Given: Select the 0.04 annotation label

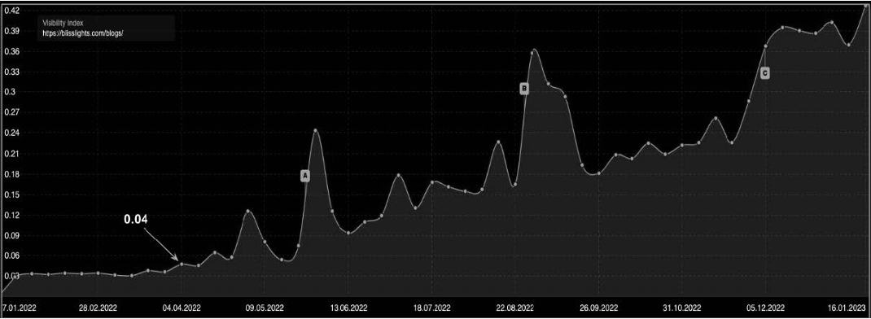Looking at the screenshot, I should (x=136, y=220).
